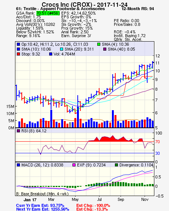Click the red RSI 70 level label
This screenshot has height=211, width=169.
(157, 142)
